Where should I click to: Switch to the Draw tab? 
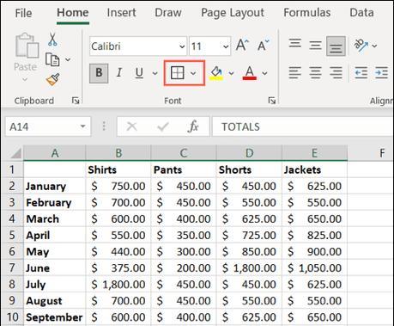tap(168, 13)
